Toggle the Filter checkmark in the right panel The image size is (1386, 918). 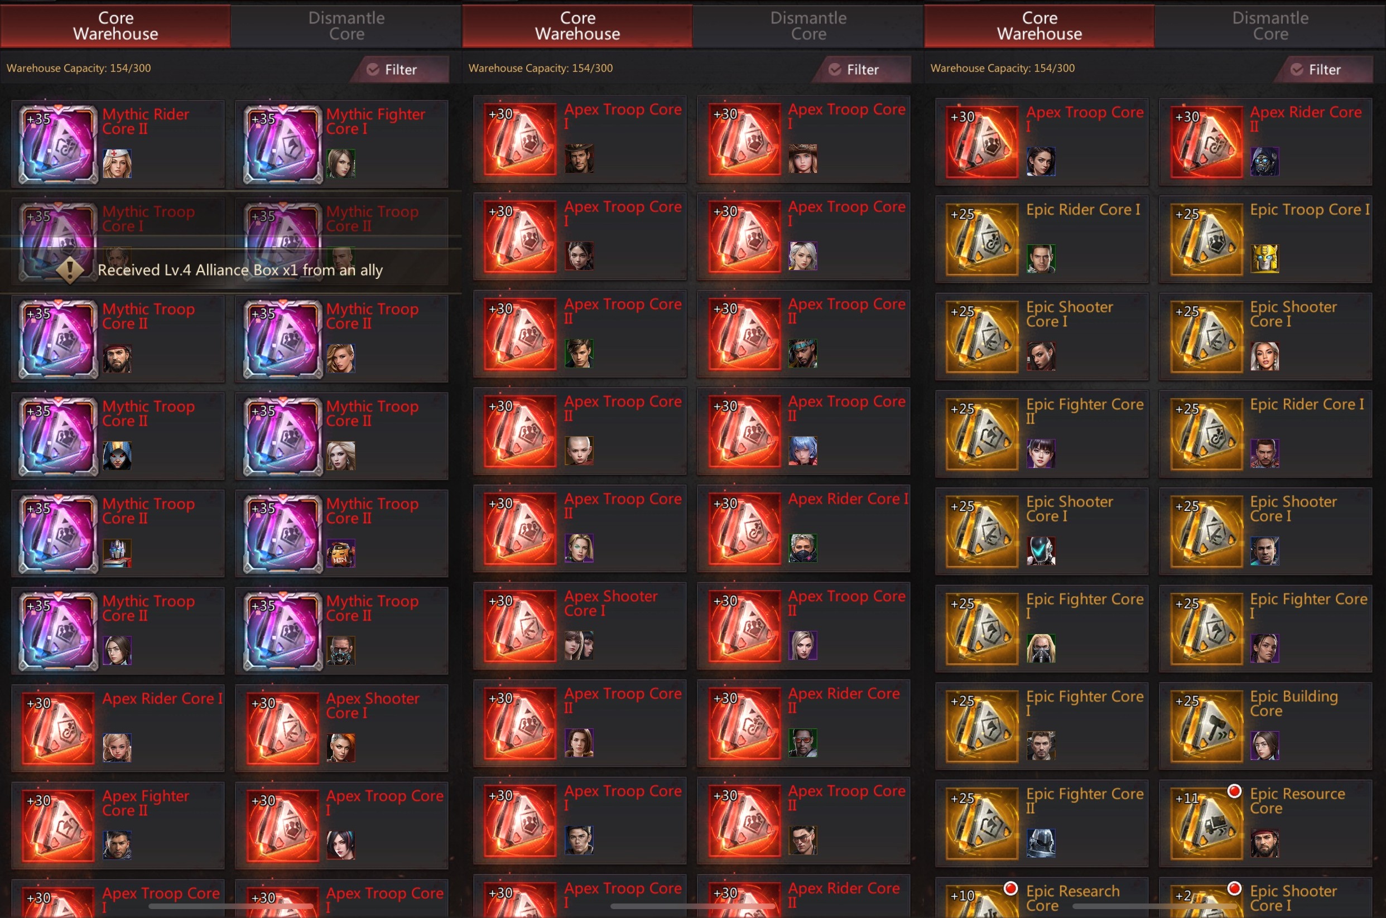tap(1297, 70)
